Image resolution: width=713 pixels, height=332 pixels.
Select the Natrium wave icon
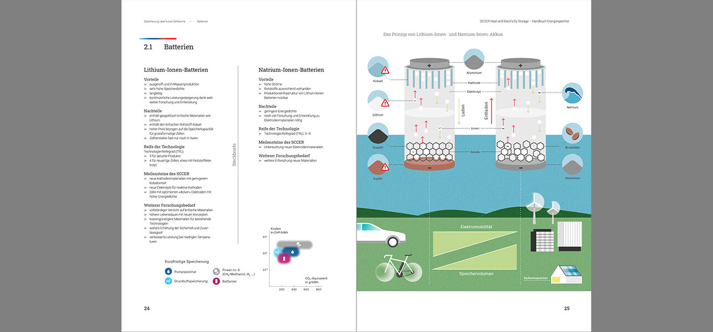coord(572,93)
